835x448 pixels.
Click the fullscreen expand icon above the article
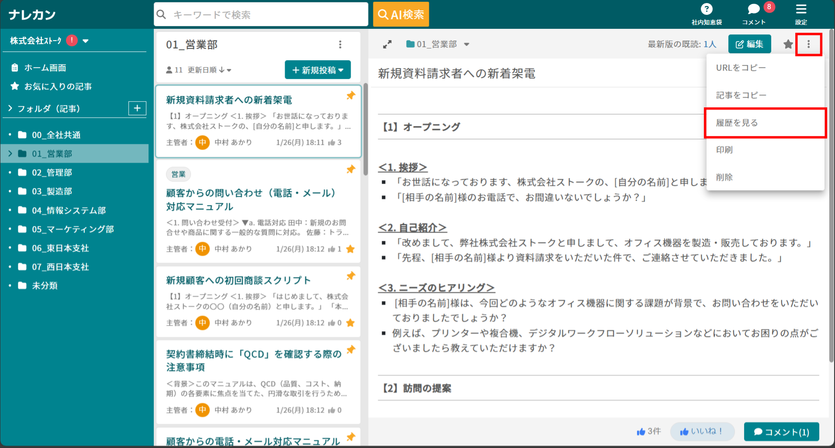[386, 44]
